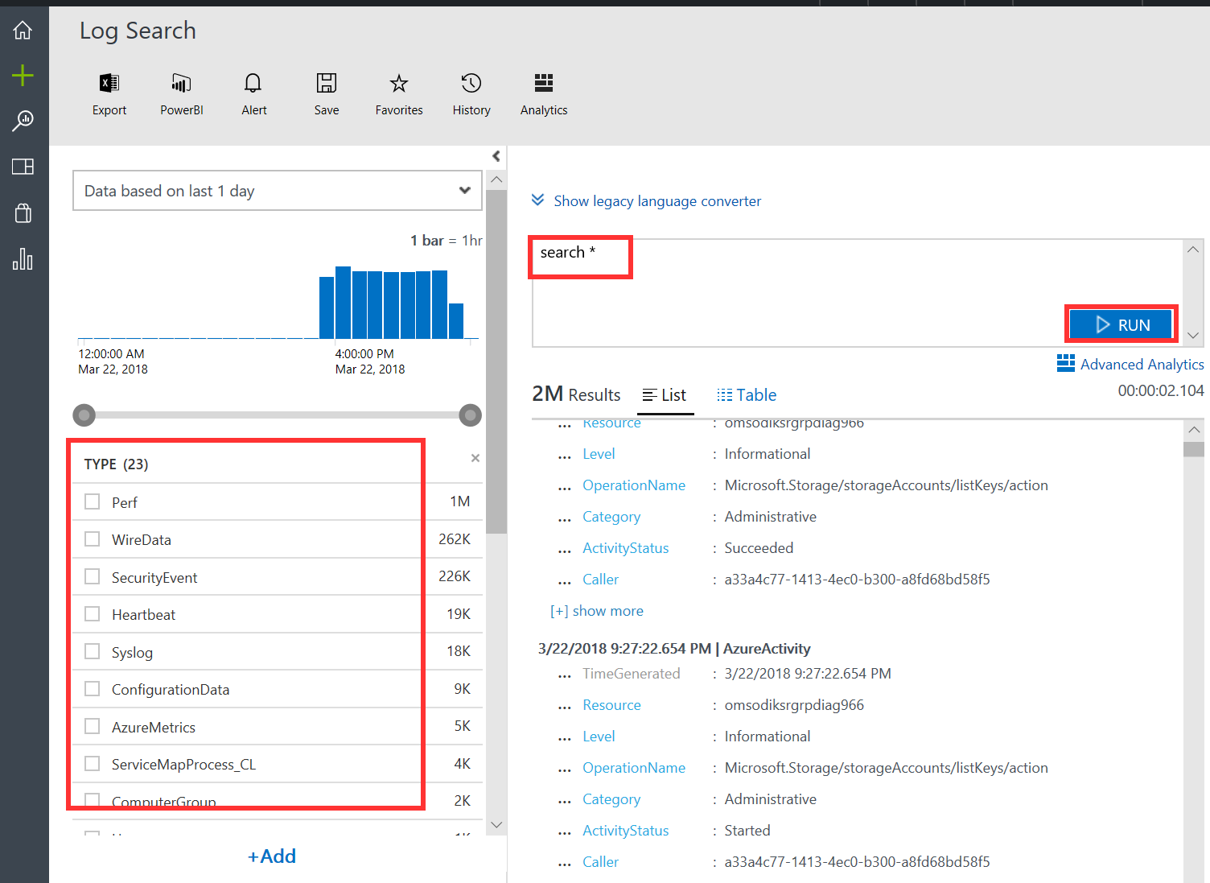Viewport: 1210px width, 883px height.
Task: Click the Resource link under TimeGenerated
Action: [612, 705]
